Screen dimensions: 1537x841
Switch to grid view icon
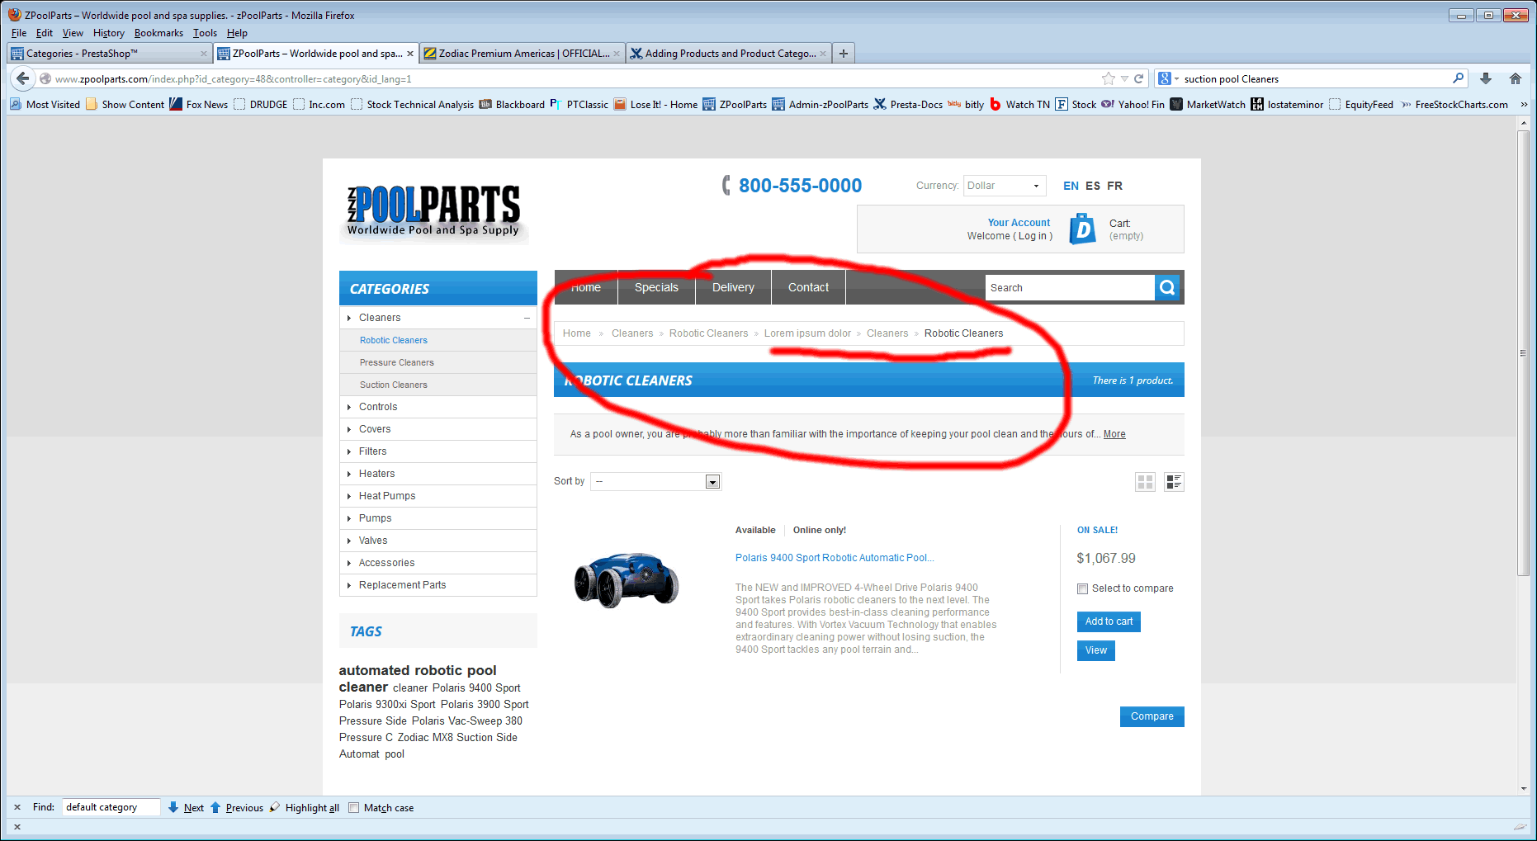pos(1145,482)
